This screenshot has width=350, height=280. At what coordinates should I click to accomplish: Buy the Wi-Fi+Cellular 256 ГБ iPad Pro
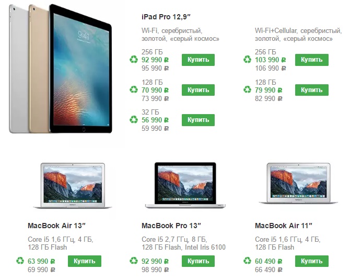pyautogui.click(x=312, y=60)
